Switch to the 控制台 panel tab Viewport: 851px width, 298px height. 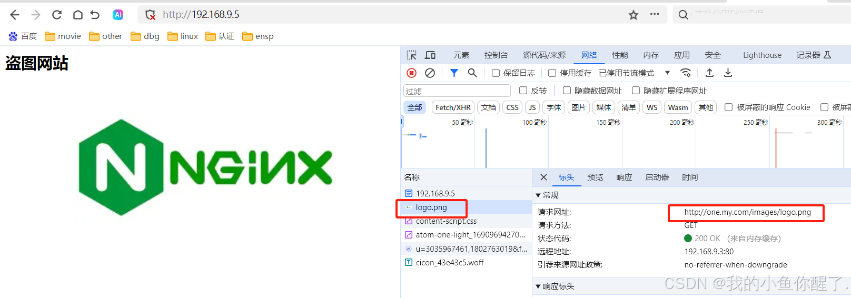(x=496, y=55)
